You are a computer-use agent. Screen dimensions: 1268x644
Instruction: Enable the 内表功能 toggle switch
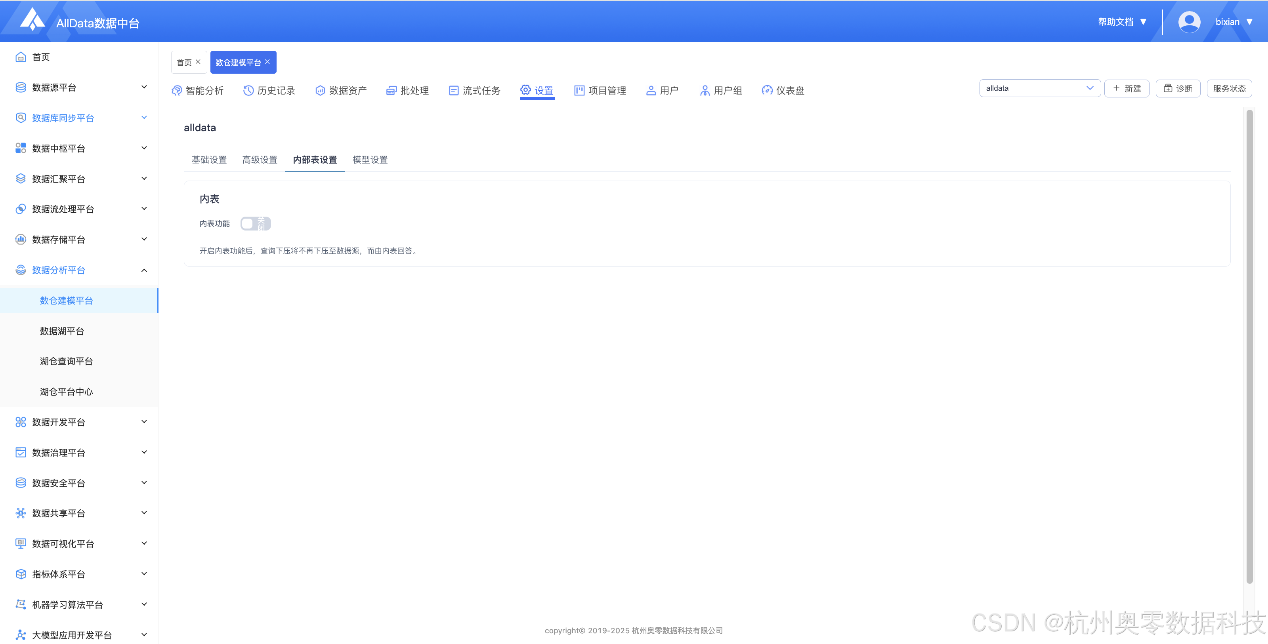(x=256, y=223)
